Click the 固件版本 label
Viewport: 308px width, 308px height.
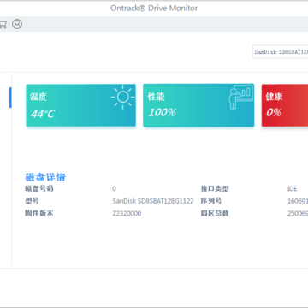[39, 213]
